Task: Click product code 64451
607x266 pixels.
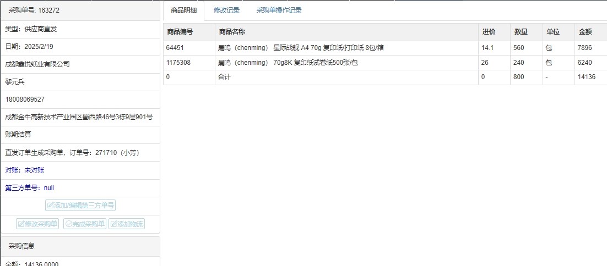Action: click(x=175, y=48)
